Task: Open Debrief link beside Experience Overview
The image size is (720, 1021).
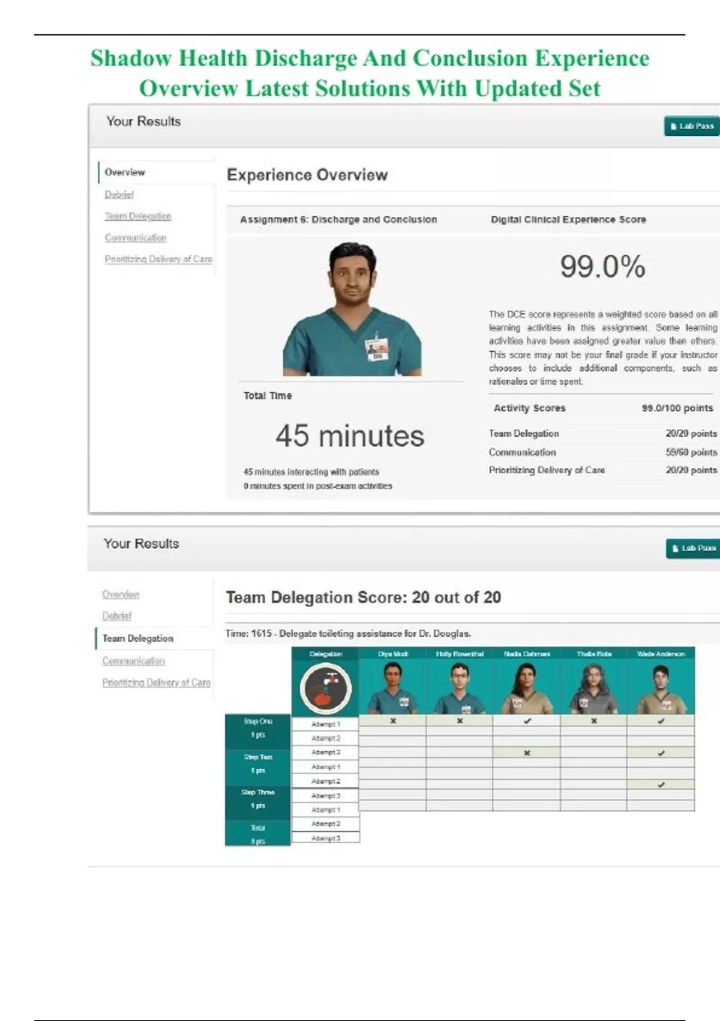Action: click(x=119, y=195)
